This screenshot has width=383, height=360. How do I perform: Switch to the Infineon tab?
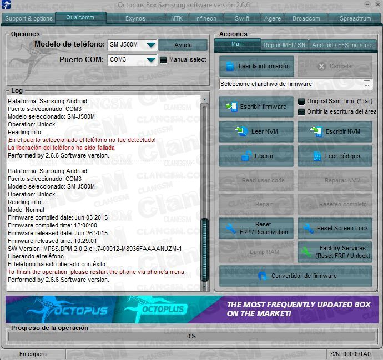(x=206, y=18)
